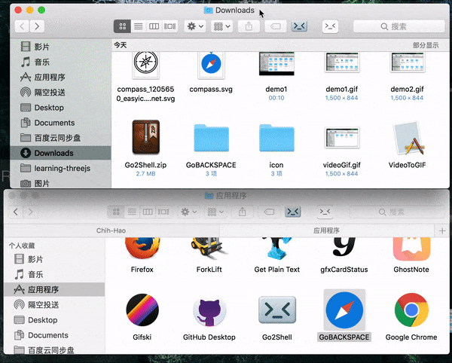The image size is (452, 363).
Task: Select the demo2.gif thumbnail
Action: pos(408,63)
